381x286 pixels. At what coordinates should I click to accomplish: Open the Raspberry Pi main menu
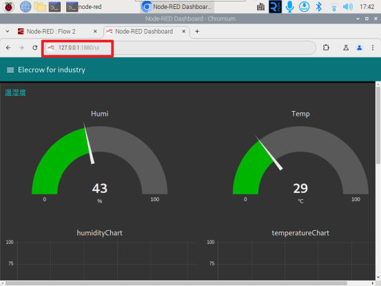[8, 7]
